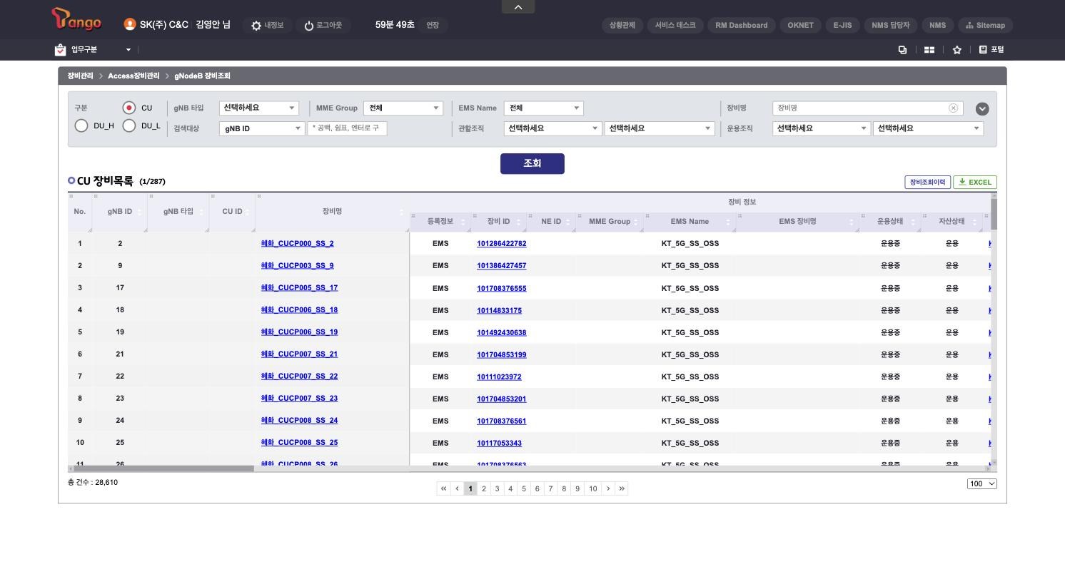
Task: Click the vertical scrollbar of the table
Action: (x=994, y=214)
